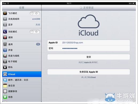
Task: Tap the Mail envelope icon
Action: (x=5, y=80)
